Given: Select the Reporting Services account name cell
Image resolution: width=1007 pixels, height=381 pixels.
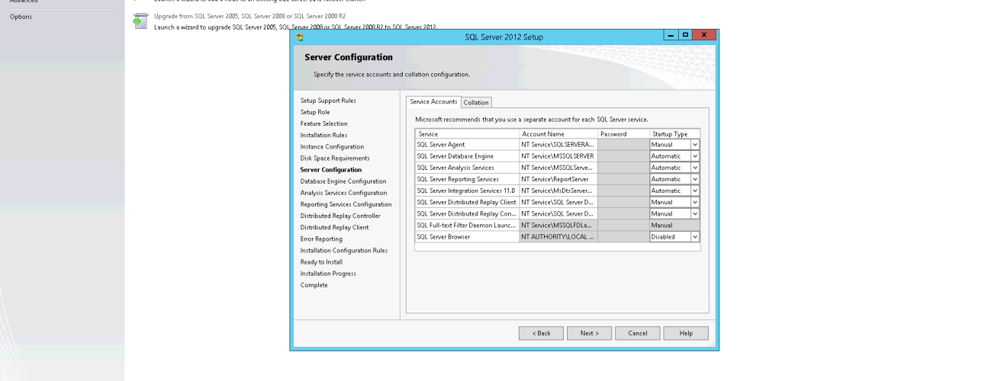Looking at the screenshot, I should tap(558, 179).
